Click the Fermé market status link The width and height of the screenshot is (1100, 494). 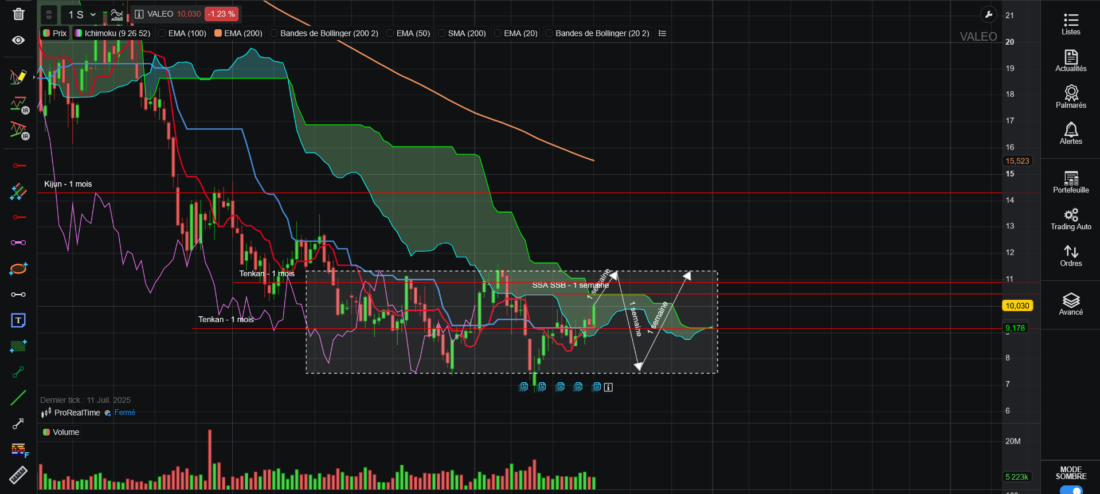125,413
